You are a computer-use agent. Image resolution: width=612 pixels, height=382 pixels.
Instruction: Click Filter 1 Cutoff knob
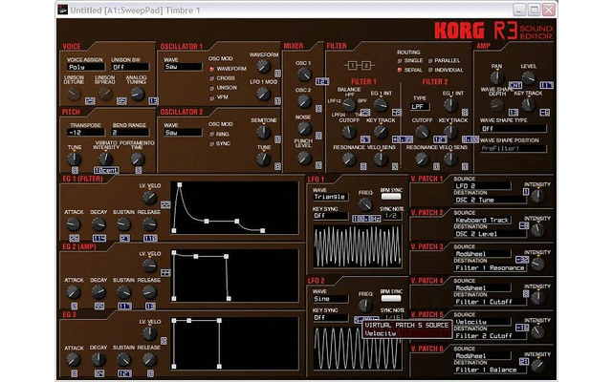pyautogui.click(x=348, y=132)
